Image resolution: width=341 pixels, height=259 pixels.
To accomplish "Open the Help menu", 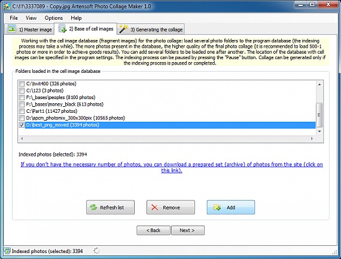I will [x=76, y=18].
